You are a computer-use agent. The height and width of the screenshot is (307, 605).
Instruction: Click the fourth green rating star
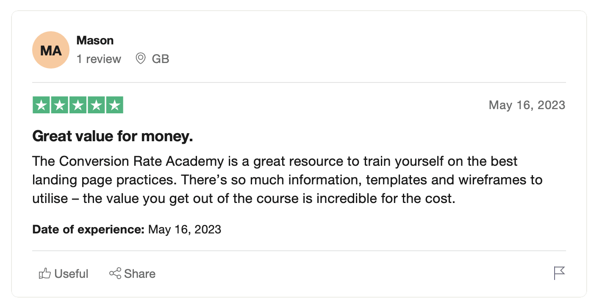(x=96, y=105)
